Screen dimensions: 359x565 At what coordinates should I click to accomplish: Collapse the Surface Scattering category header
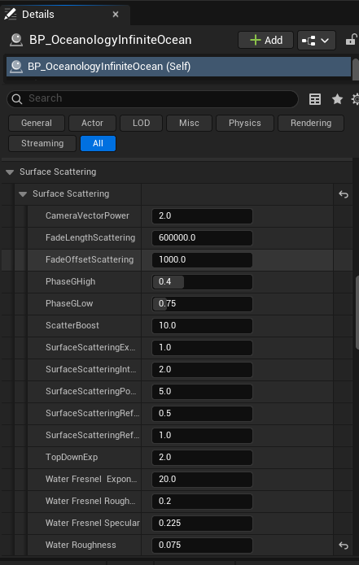(x=10, y=172)
